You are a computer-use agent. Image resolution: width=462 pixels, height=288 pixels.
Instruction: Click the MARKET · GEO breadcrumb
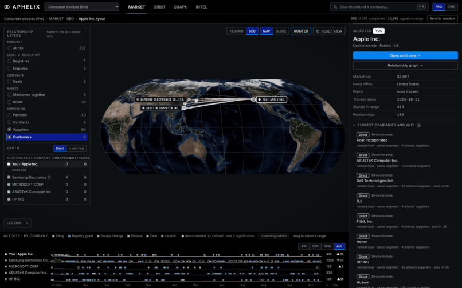pyautogui.click(x=61, y=19)
